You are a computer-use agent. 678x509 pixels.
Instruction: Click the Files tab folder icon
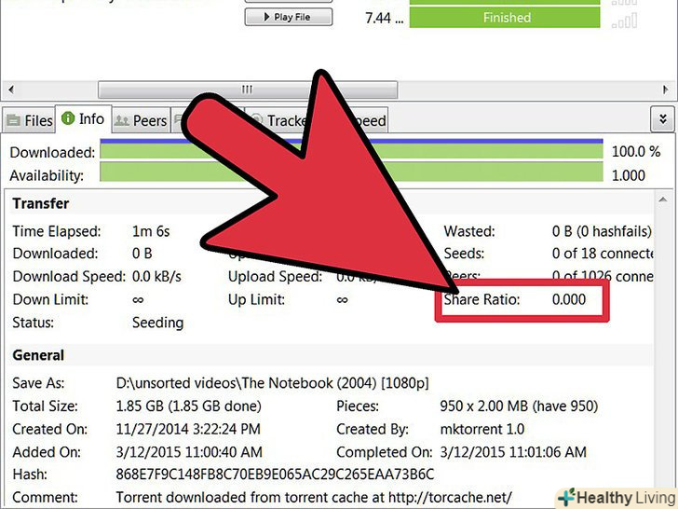tap(13, 120)
